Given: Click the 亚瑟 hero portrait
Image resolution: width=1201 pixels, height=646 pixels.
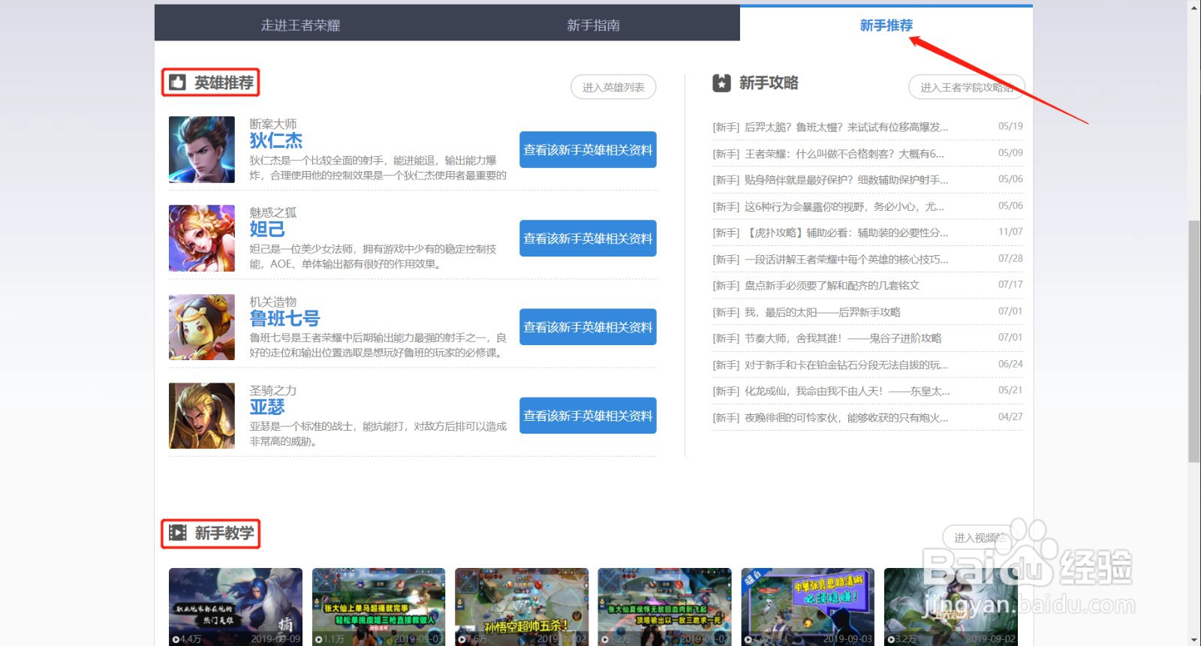Looking at the screenshot, I should pos(202,416).
